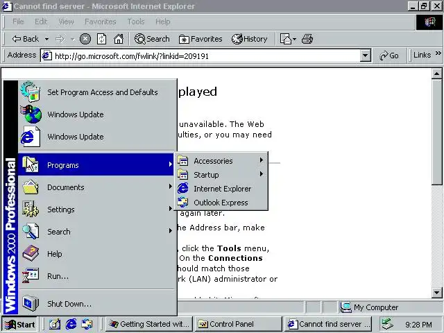Click the 9:28 PM clock
Screen dimensions: 444x333
click(418, 325)
